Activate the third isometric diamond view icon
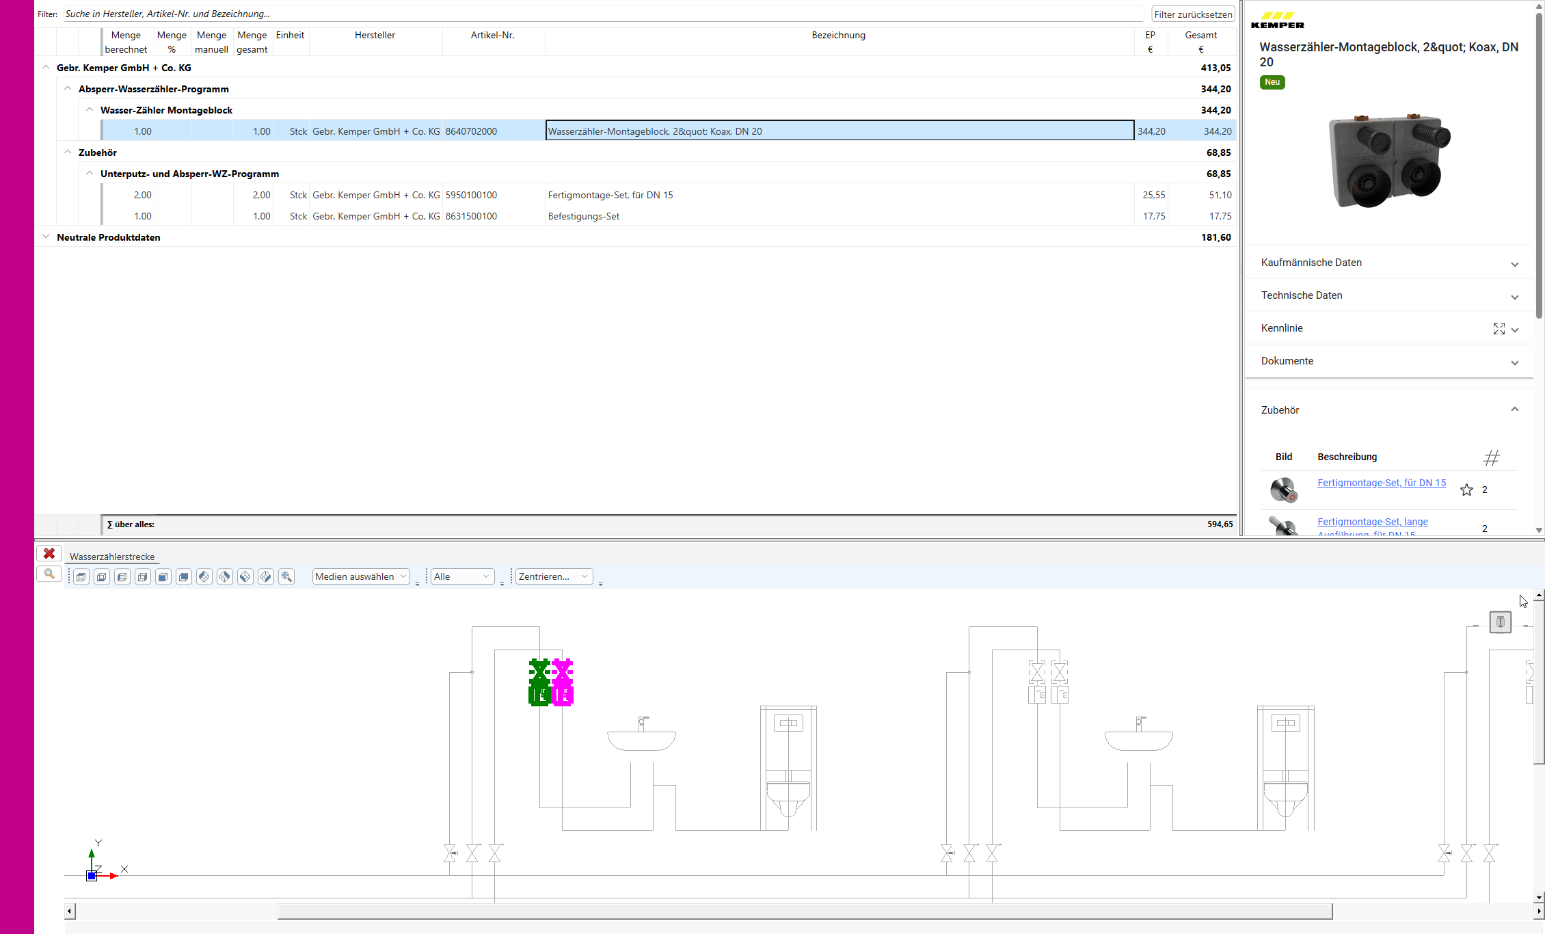1545x934 pixels. [245, 577]
